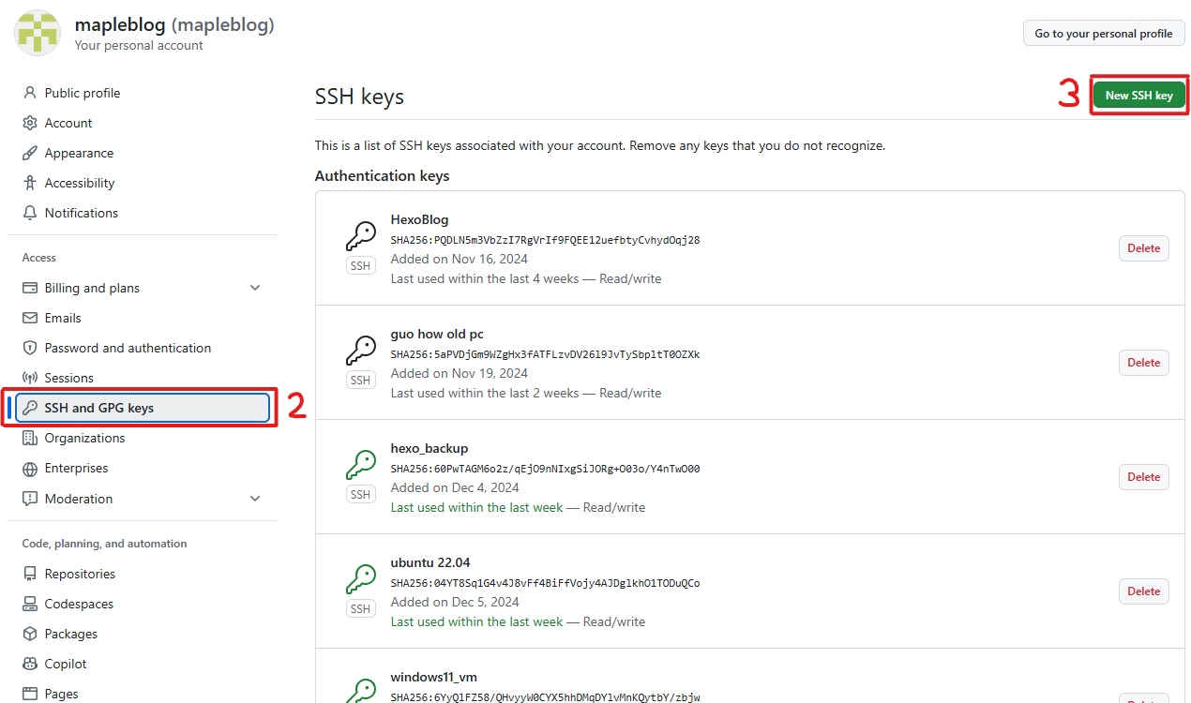Click the Copilot icon in sidebar
1191x703 pixels.
pos(30,664)
